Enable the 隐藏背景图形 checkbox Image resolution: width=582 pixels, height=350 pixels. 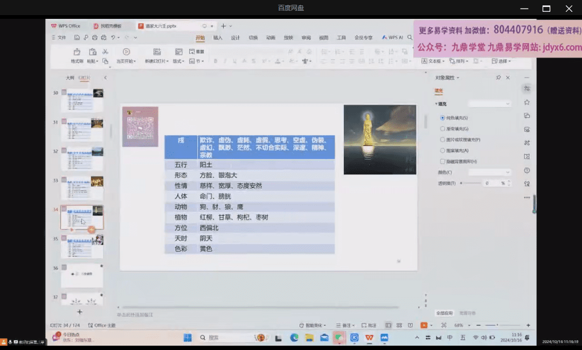(443, 160)
